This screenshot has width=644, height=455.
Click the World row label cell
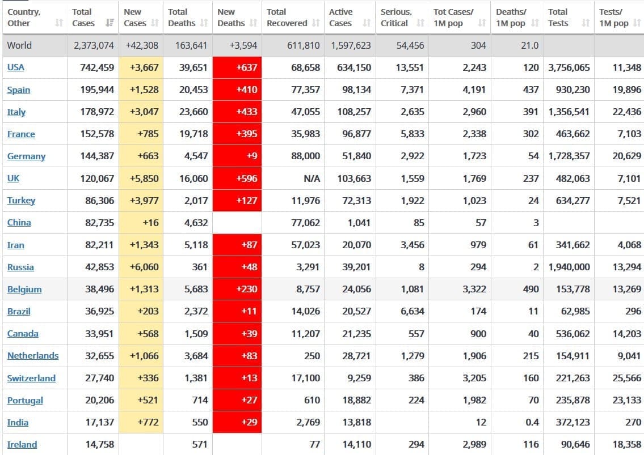click(x=19, y=45)
